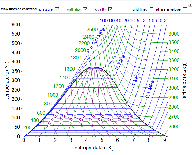The width and height of the screenshot is (192, 155).
Task: Enable the grid lines checkbox
Action: click(152, 9)
